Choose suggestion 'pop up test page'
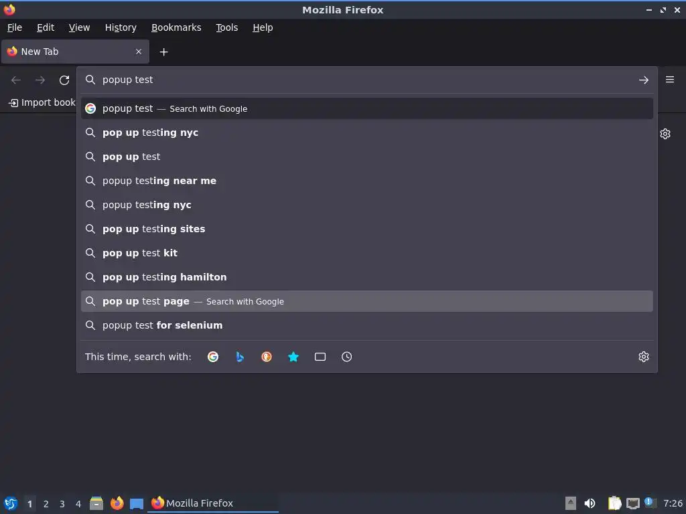The height and width of the screenshot is (514, 686). (x=367, y=301)
